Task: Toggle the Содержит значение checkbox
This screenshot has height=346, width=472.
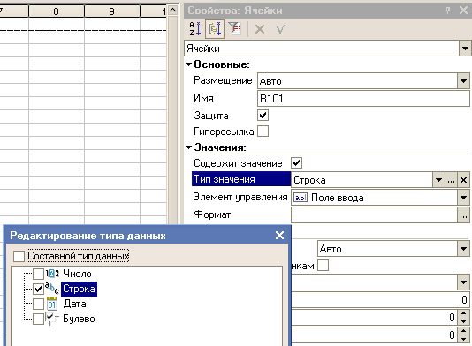Action: [x=296, y=163]
